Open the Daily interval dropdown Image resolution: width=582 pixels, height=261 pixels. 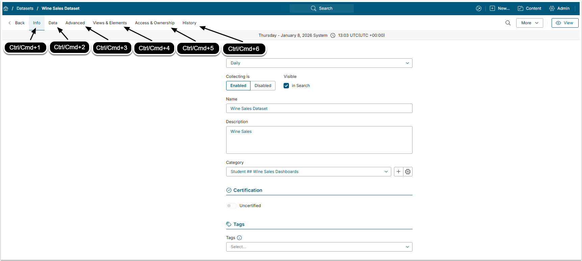click(x=319, y=63)
